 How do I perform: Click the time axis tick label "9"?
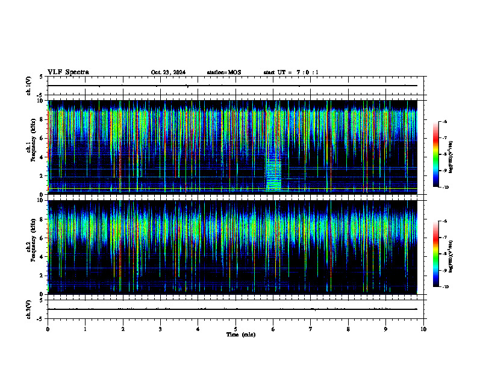coord(385,329)
